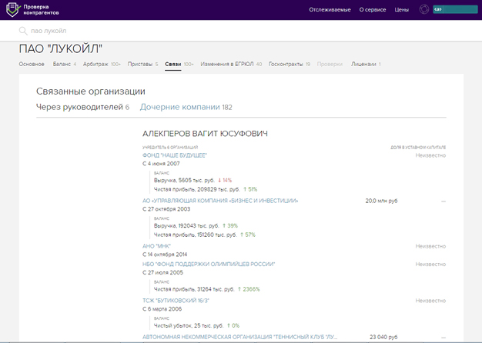Click the date С 27 июля 2005

click(162, 273)
